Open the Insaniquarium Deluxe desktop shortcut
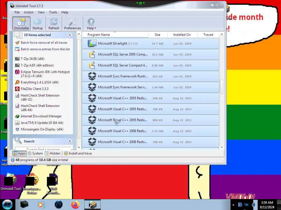Screen dimensions: 281x210 pyautogui.click(x=32, y=183)
